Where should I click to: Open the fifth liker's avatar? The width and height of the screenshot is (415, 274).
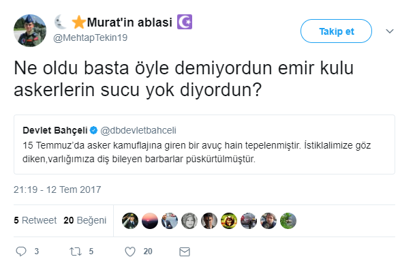209,220
